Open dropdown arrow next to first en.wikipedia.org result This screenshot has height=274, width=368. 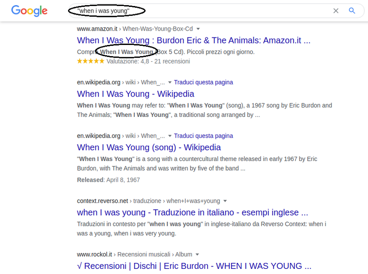[x=170, y=83]
